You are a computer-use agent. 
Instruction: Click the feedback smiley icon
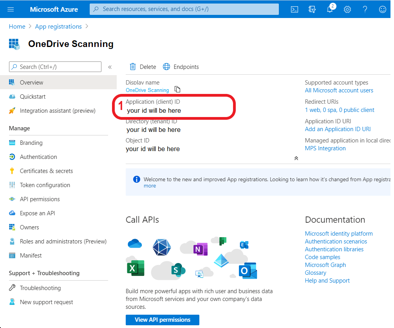[x=383, y=9]
